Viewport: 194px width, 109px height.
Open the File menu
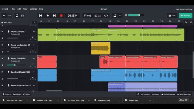(x=14, y=9)
